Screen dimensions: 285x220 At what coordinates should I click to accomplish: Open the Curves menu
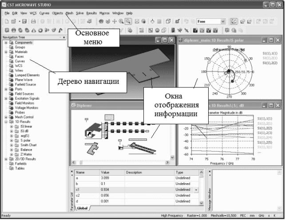(44, 13)
